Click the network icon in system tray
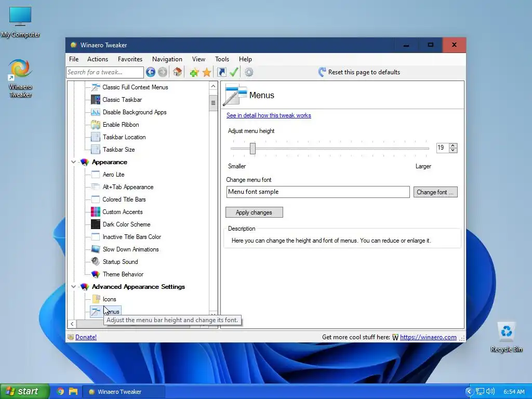532x399 pixels. point(480,392)
